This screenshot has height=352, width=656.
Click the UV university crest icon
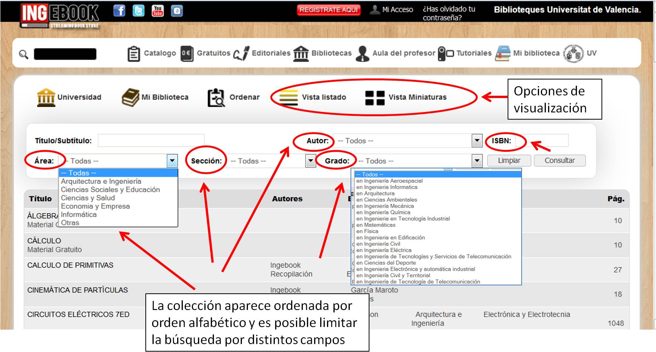573,53
